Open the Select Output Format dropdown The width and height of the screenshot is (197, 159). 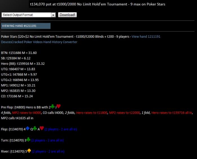pyautogui.click(x=28, y=15)
